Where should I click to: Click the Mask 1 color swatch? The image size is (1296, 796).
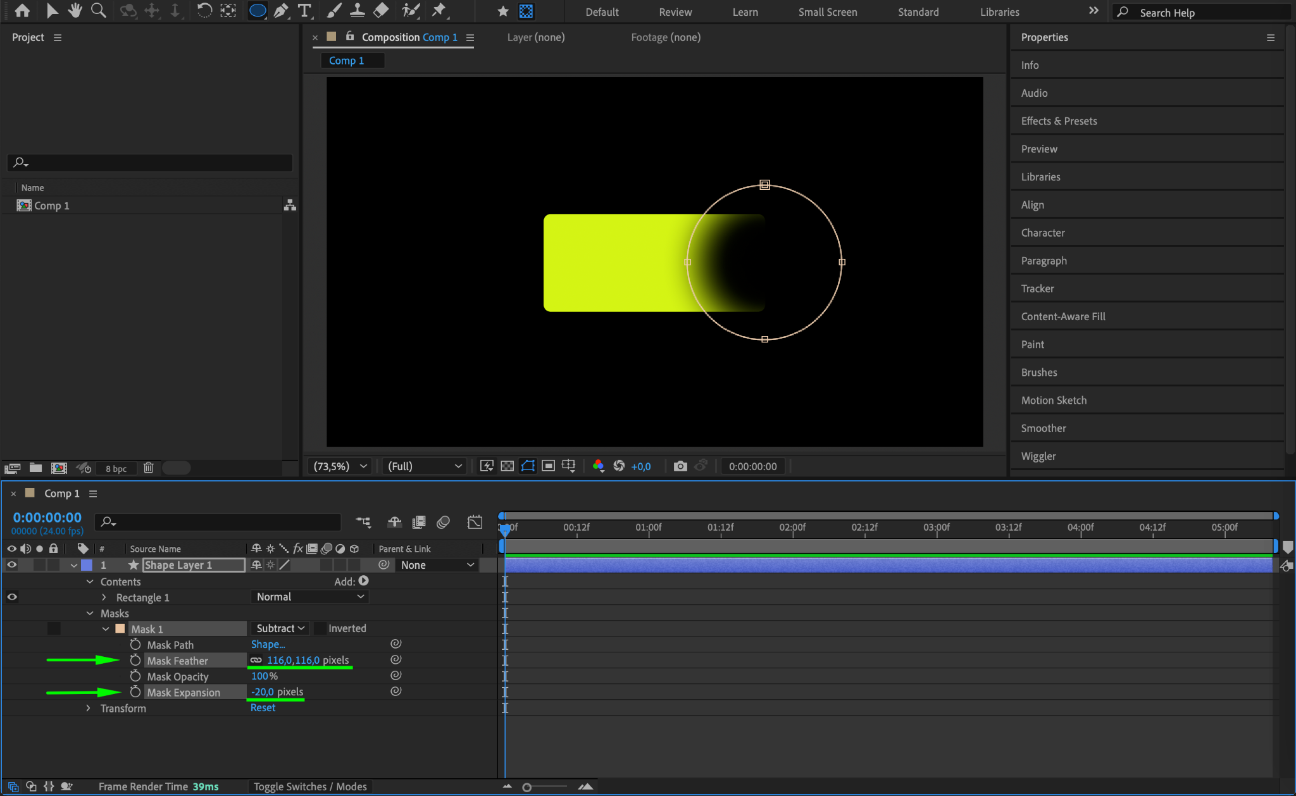(x=120, y=628)
